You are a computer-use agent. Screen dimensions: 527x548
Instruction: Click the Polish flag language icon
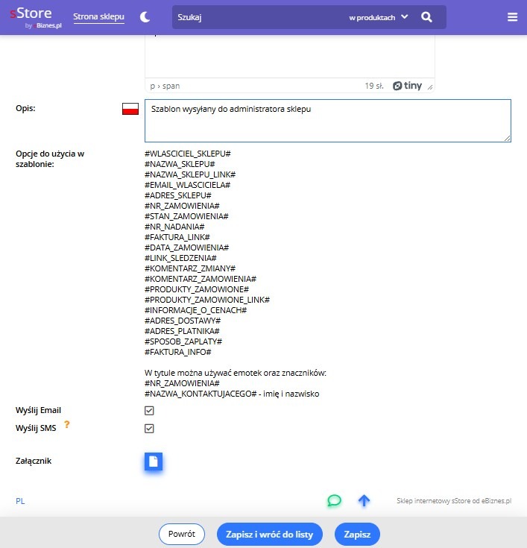click(131, 110)
